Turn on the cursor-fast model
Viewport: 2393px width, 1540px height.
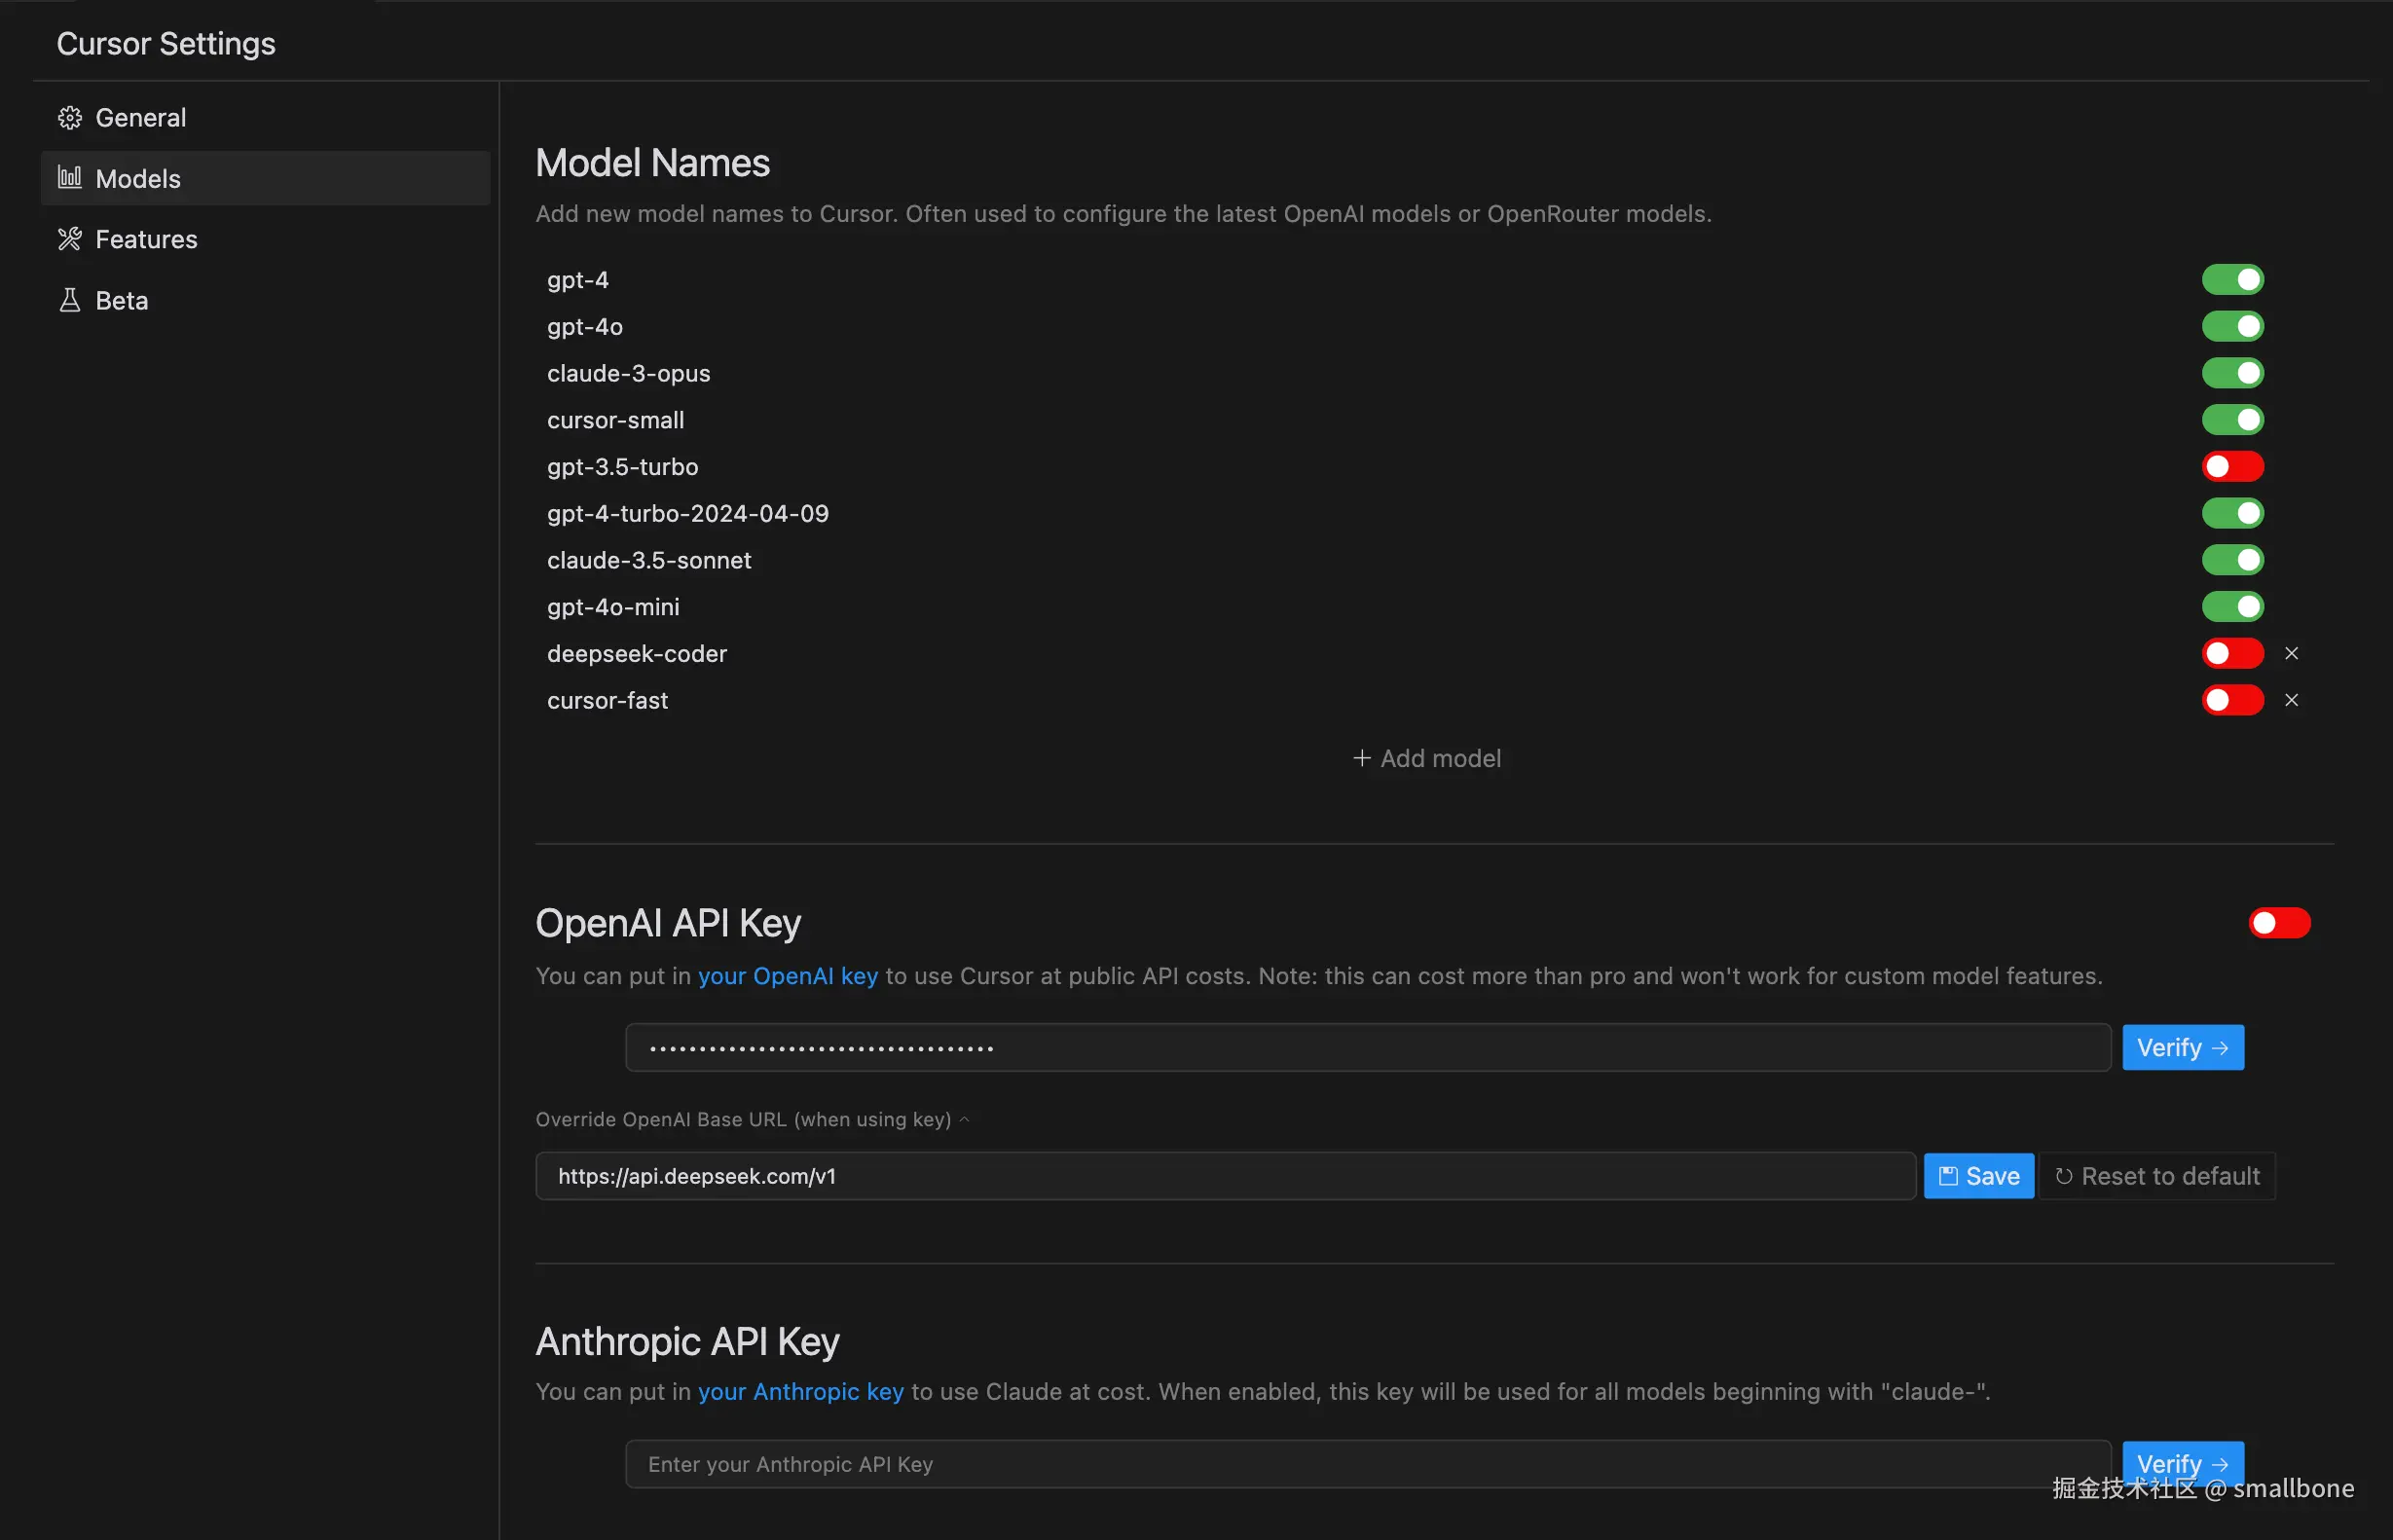point(2232,700)
